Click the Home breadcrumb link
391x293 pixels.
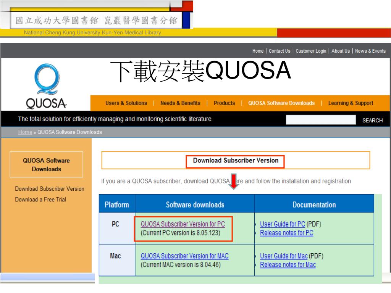coord(25,132)
